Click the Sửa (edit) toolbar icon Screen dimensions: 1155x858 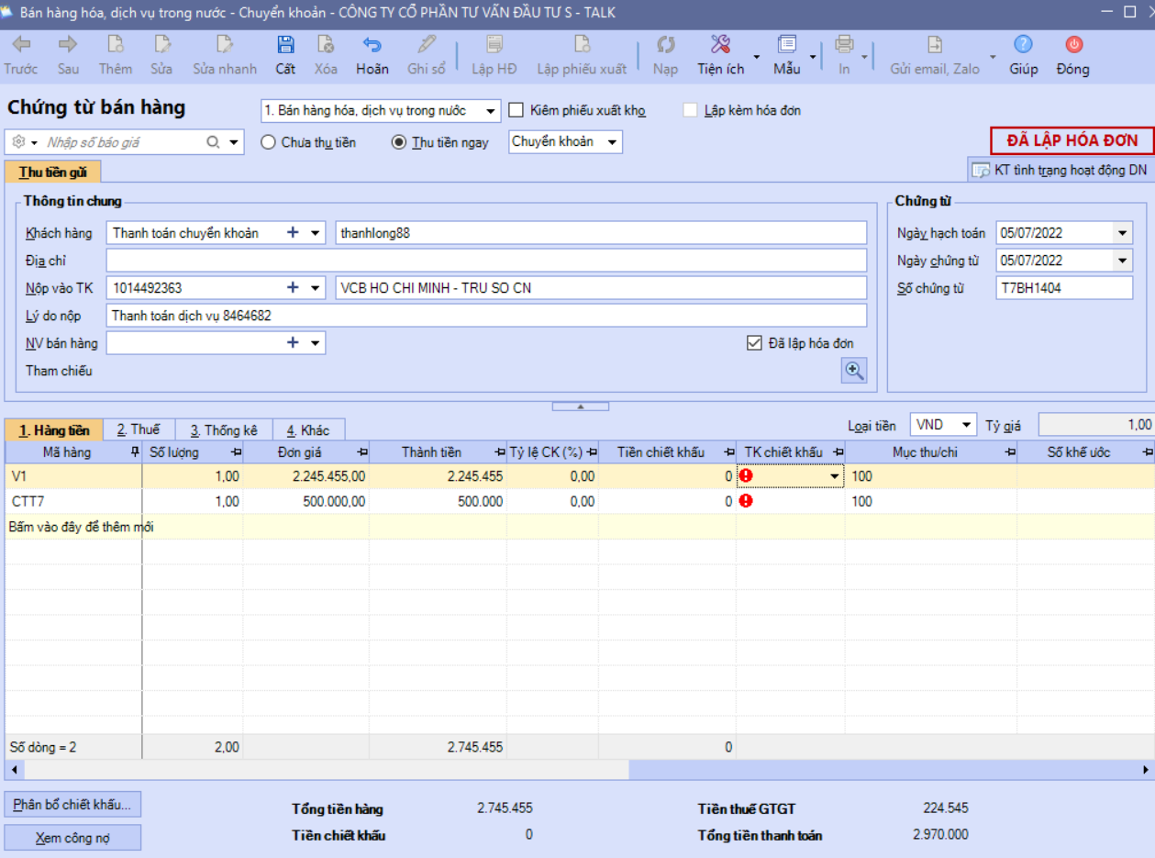tap(162, 45)
